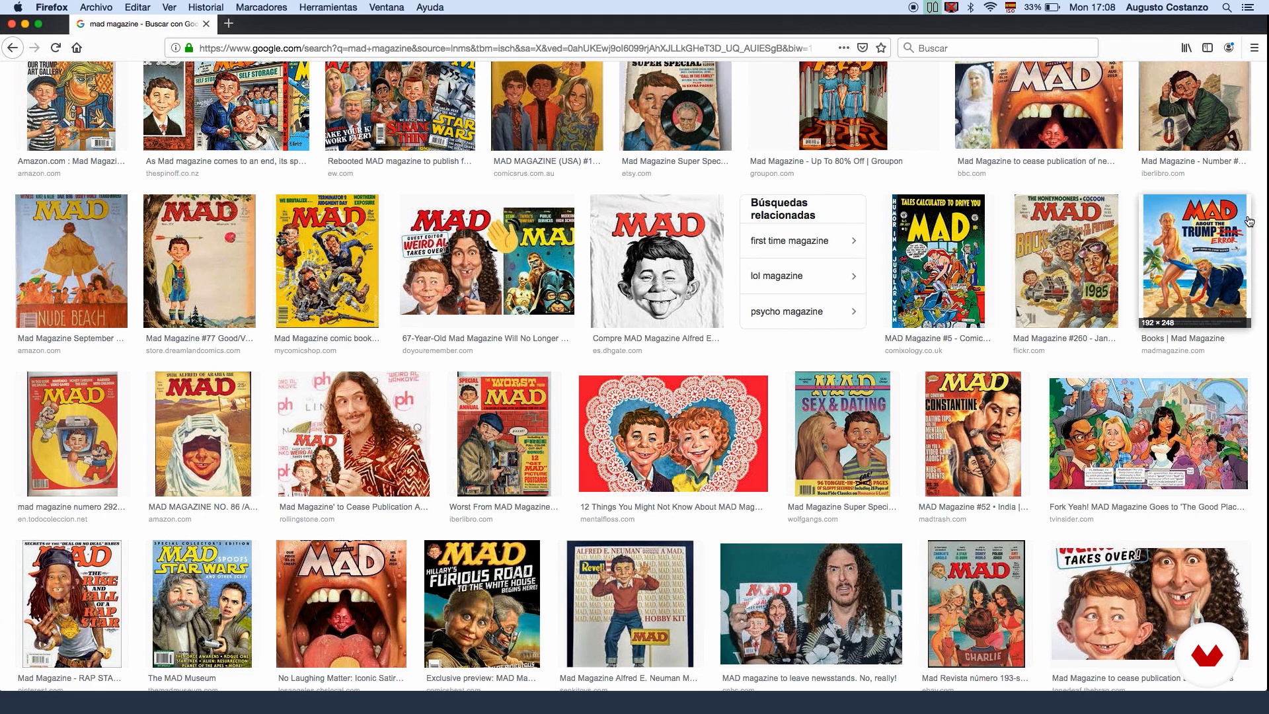Expand related search lol magazine
1269x714 pixels.
[x=803, y=276]
